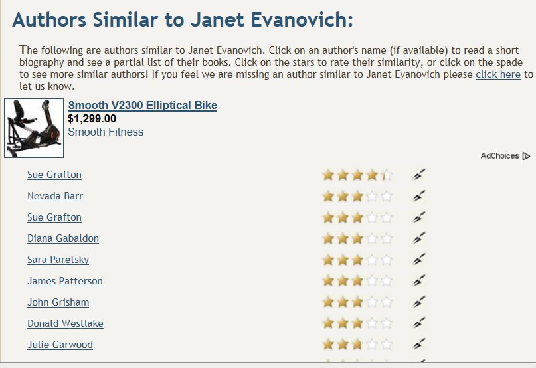Image resolution: width=536 pixels, height=368 pixels.
Task: Rate Nevada Barr five stars
Action: tap(387, 196)
